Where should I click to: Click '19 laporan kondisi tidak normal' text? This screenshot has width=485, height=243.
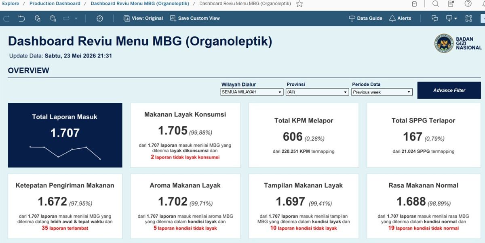click(x=423, y=228)
